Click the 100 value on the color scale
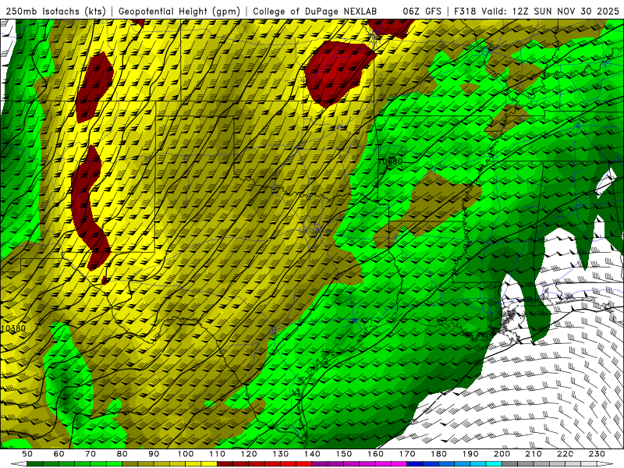Viewport: 624px width, 468px height. tap(186, 454)
